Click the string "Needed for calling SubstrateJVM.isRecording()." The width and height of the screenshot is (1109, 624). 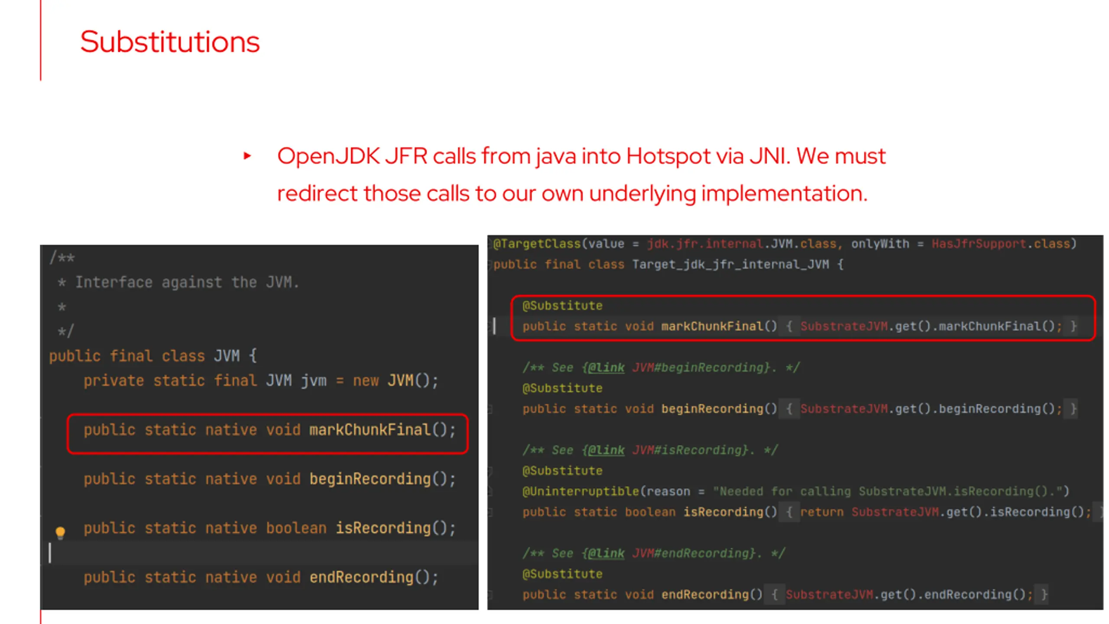[887, 491]
